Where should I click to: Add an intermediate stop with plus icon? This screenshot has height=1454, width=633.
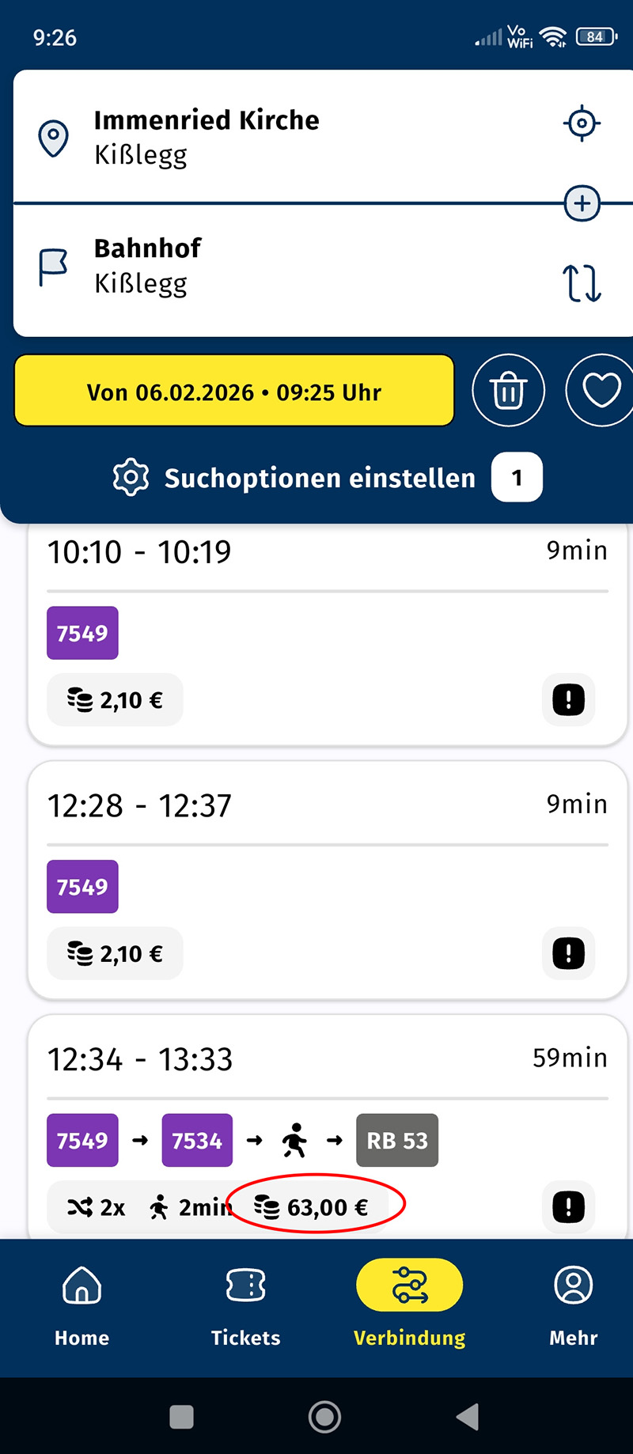582,203
